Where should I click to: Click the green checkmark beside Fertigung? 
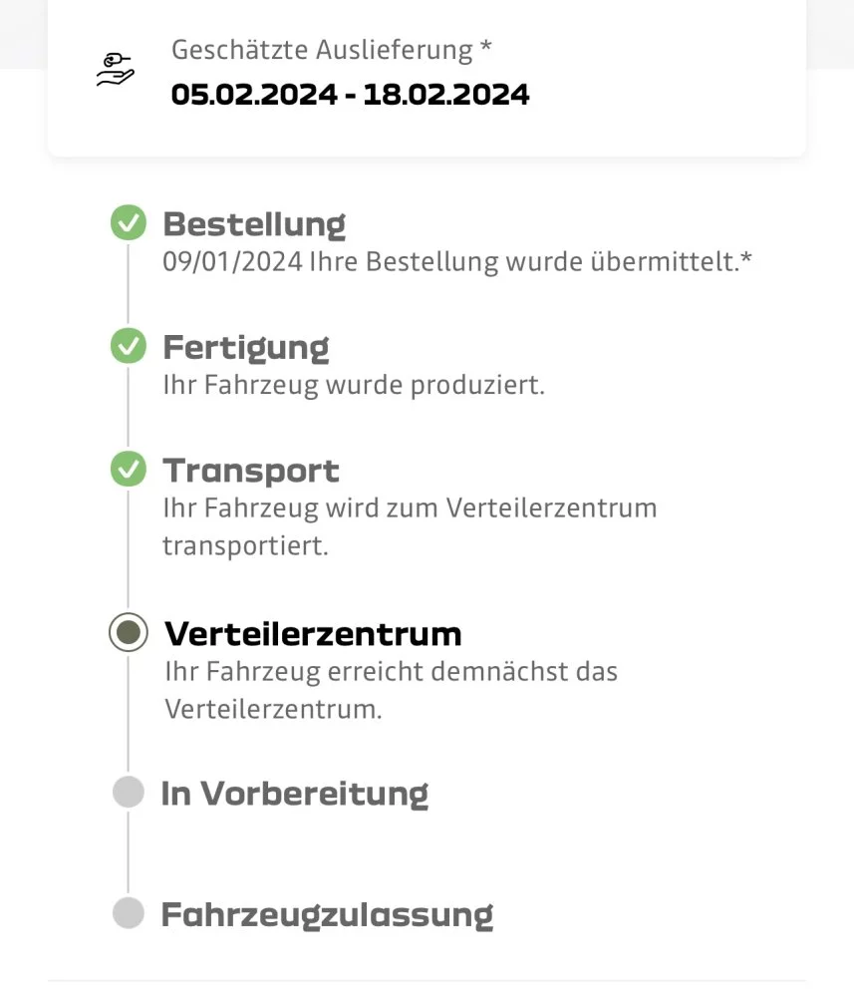tap(129, 346)
